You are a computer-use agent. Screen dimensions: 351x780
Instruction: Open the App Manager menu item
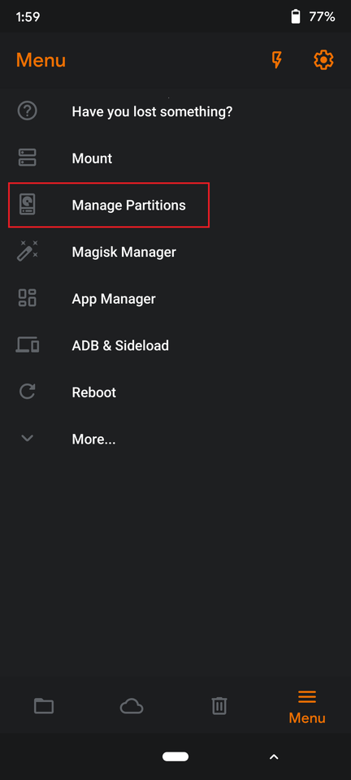[114, 298]
